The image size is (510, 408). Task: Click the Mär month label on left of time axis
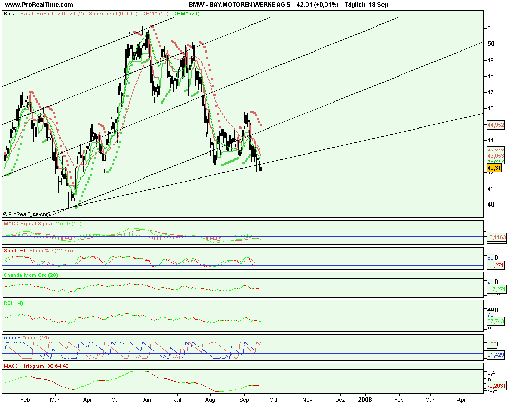55,400
